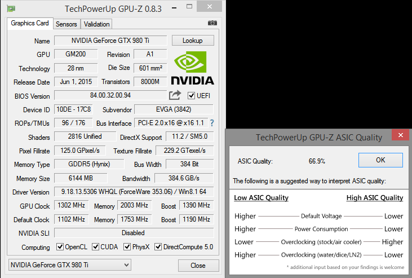
Task: Click the Bus Interface field PCI-E 2.0
Action: click(x=171, y=123)
